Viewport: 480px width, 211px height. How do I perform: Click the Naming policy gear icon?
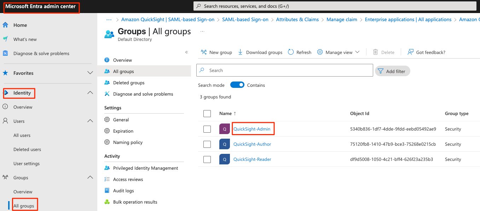coord(107,142)
